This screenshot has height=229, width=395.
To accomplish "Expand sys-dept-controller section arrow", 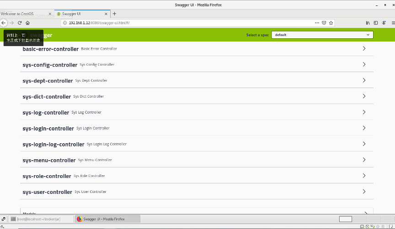I will click(x=364, y=80).
